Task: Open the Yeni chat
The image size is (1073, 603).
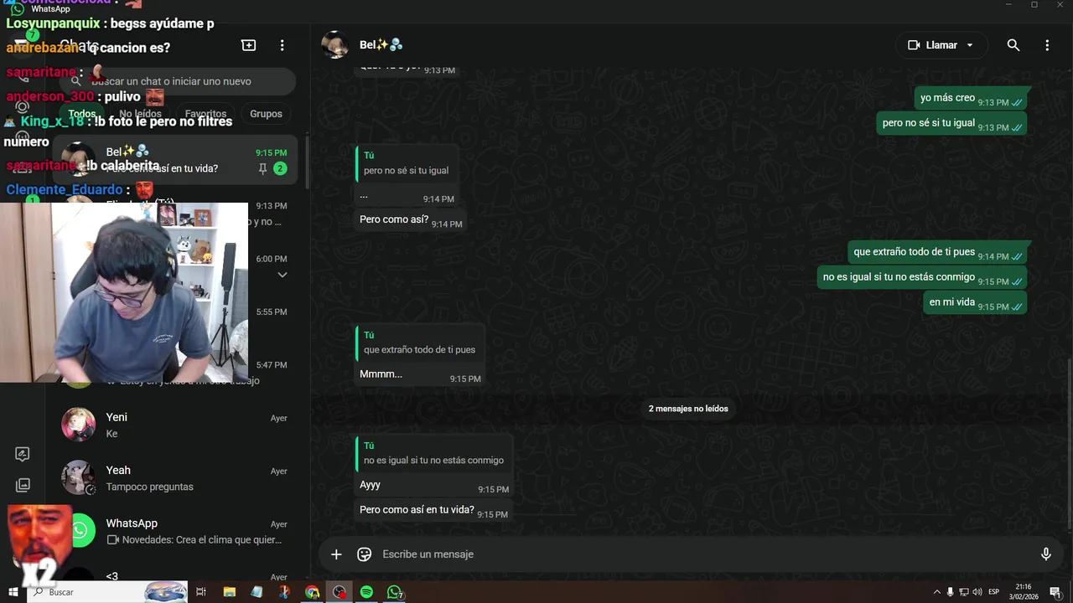Action: (174, 425)
